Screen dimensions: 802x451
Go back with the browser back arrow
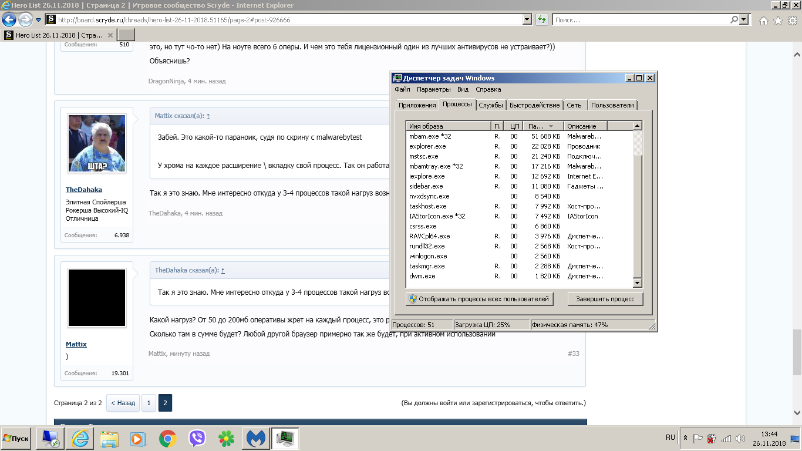pyautogui.click(x=9, y=19)
